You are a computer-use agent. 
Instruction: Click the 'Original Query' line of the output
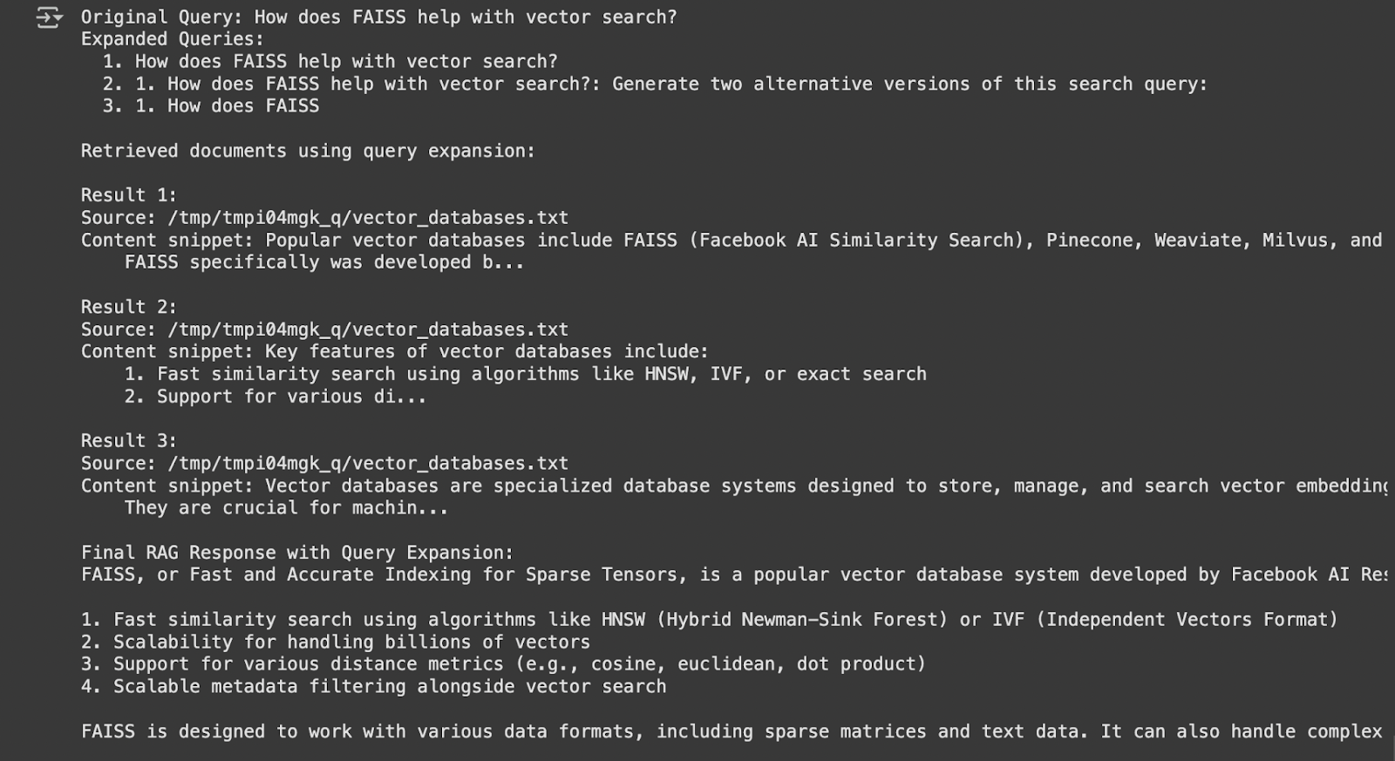[378, 17]
